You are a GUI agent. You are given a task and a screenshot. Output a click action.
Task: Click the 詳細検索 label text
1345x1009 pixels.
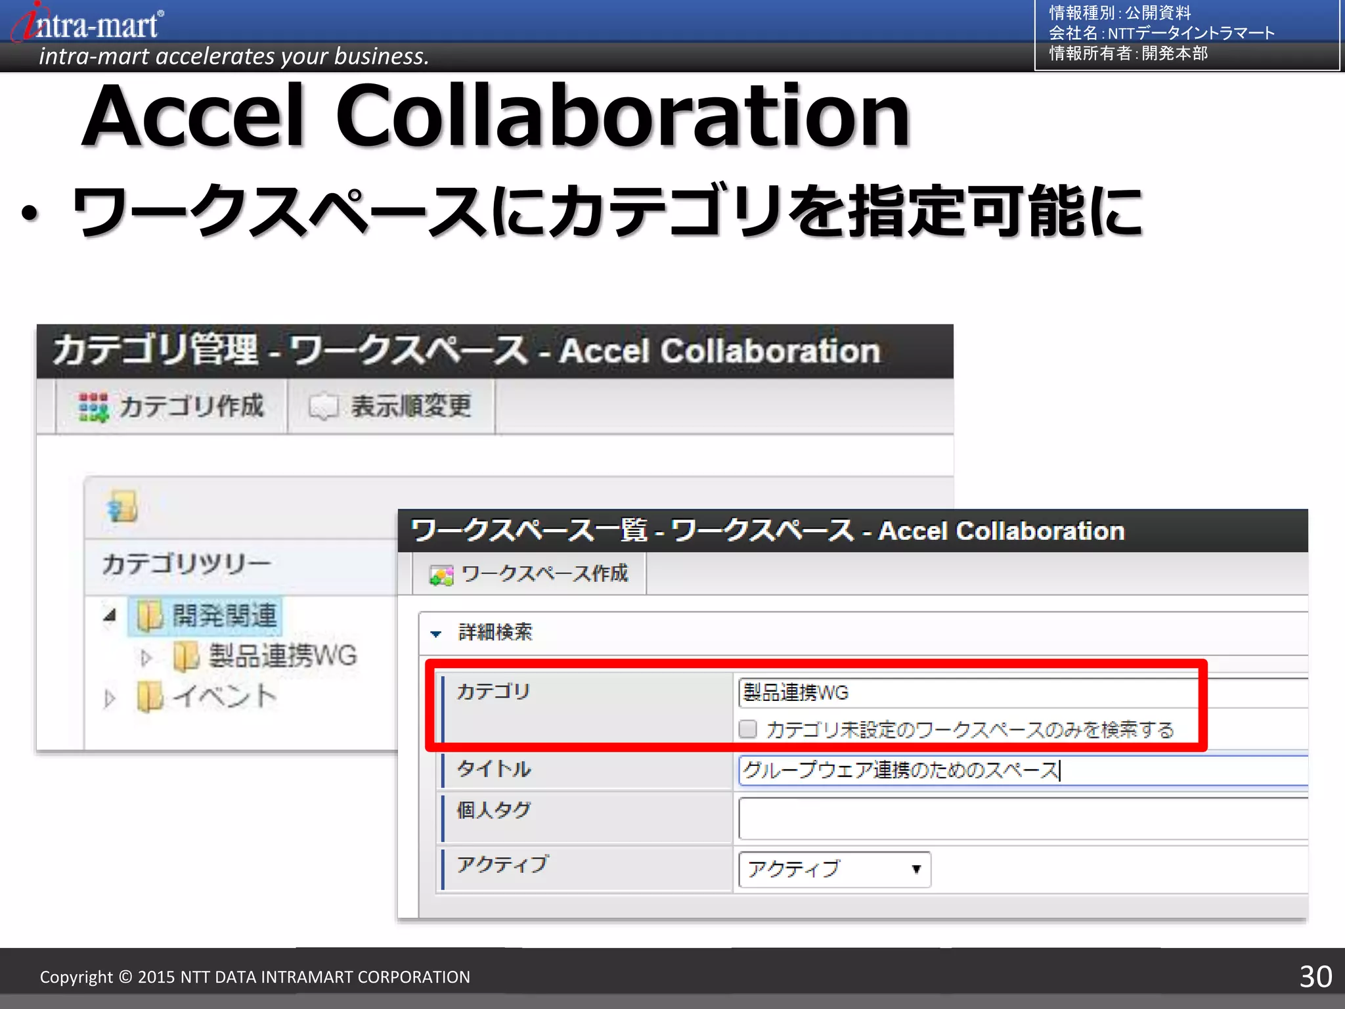495,632
